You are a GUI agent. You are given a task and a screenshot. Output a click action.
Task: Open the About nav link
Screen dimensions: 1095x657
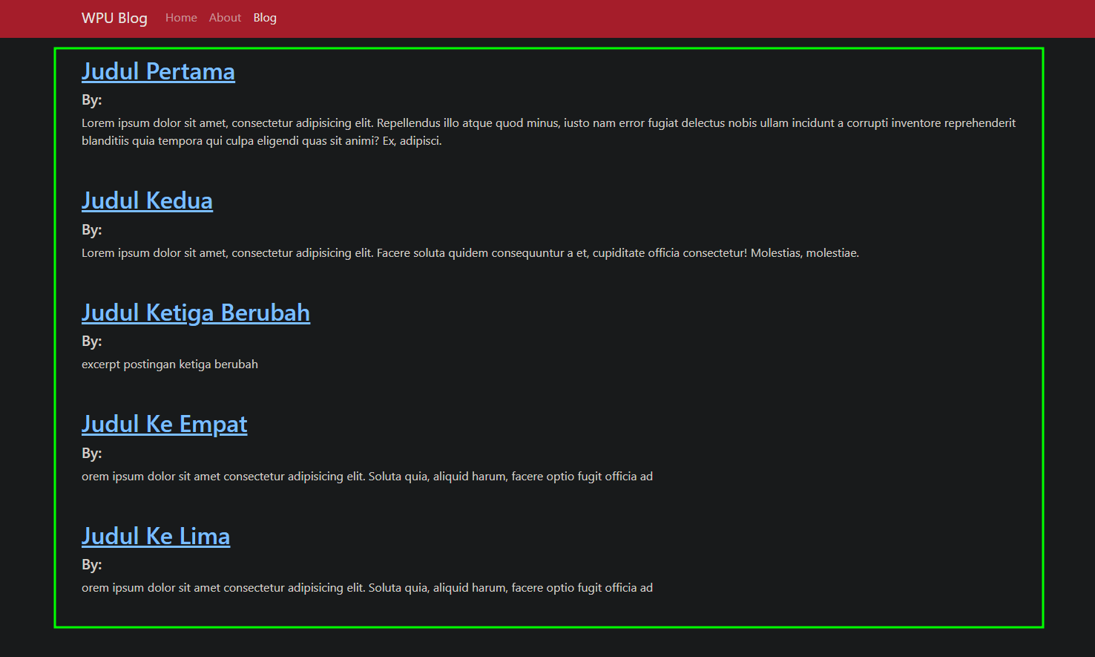(x=225, y=18)
